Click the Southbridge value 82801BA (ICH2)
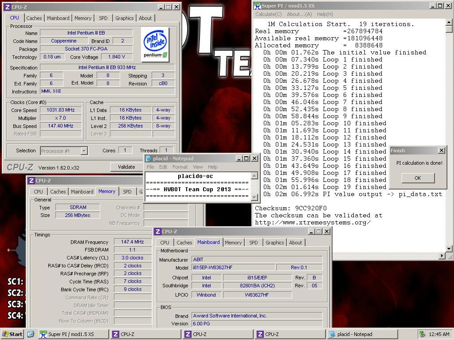The width and height of the screenshot is (454, 340). [257, 286]
